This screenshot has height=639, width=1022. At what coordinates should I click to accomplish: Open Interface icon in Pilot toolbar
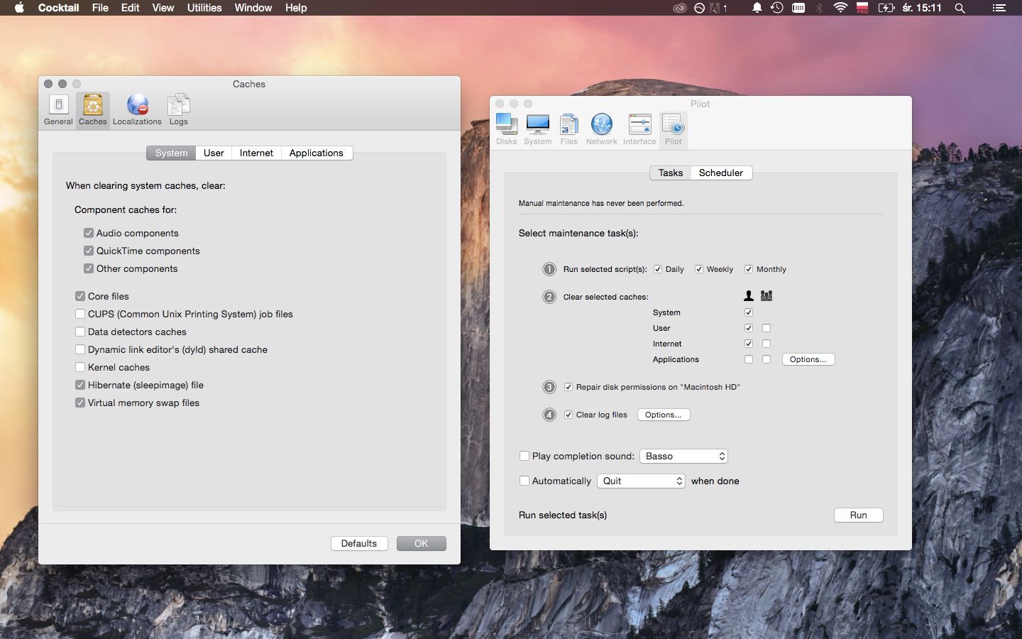(x=639, y=130)
